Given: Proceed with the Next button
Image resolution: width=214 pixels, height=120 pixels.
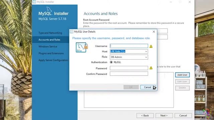Looking at the screenshot, I should pos(164,116).
